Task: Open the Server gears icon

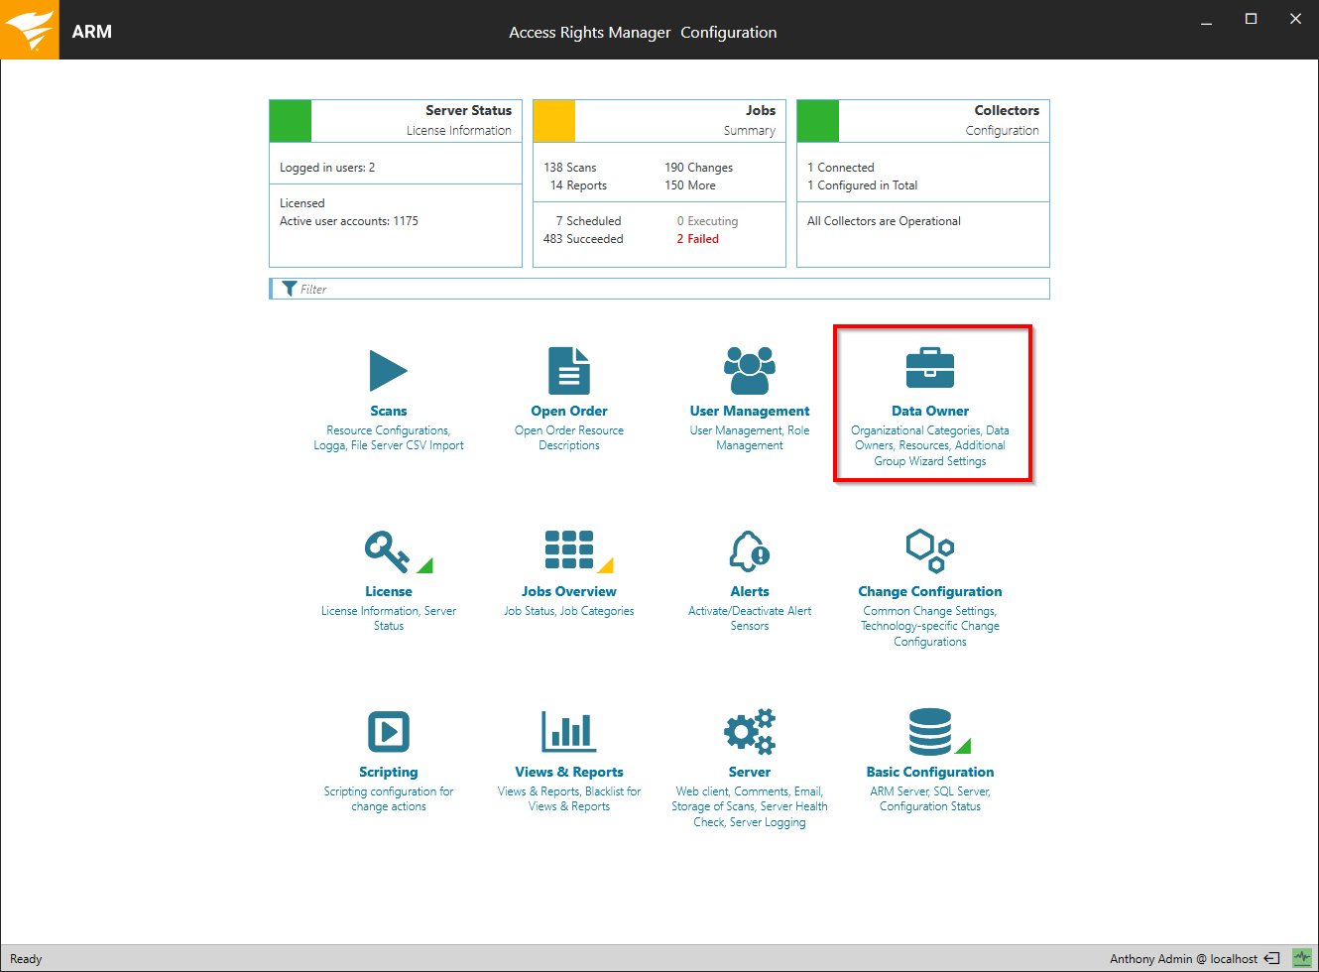Action: (749, 732)
